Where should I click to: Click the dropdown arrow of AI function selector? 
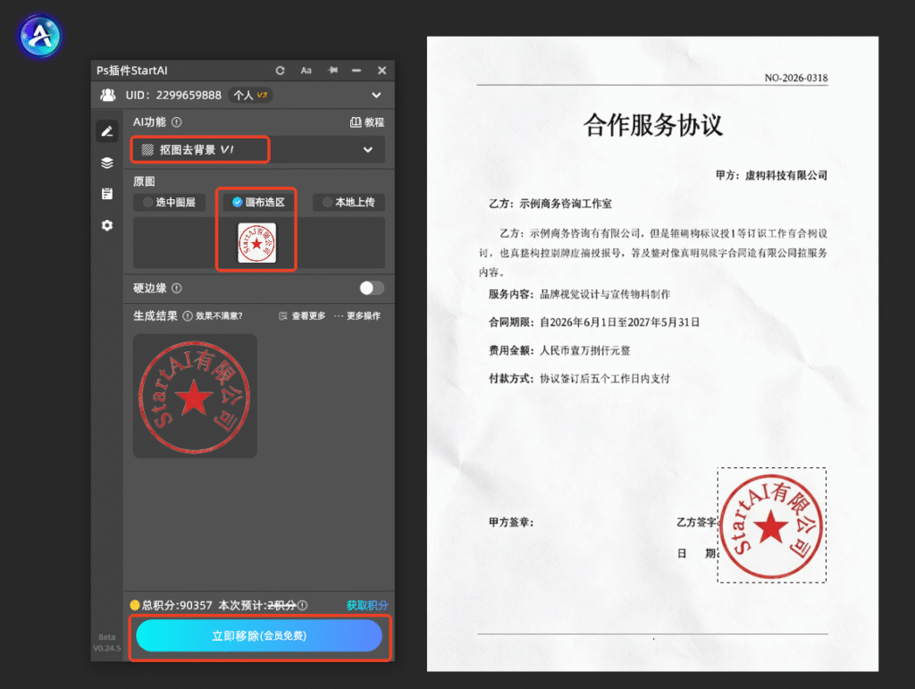pos(368,150)
